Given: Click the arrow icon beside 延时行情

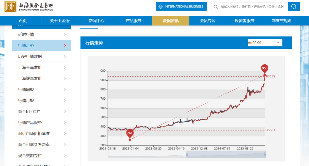Looking at the screenshot, I should [x=65, y=34].
